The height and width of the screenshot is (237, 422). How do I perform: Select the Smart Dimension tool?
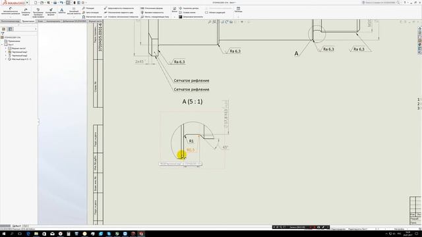point(11,11)
